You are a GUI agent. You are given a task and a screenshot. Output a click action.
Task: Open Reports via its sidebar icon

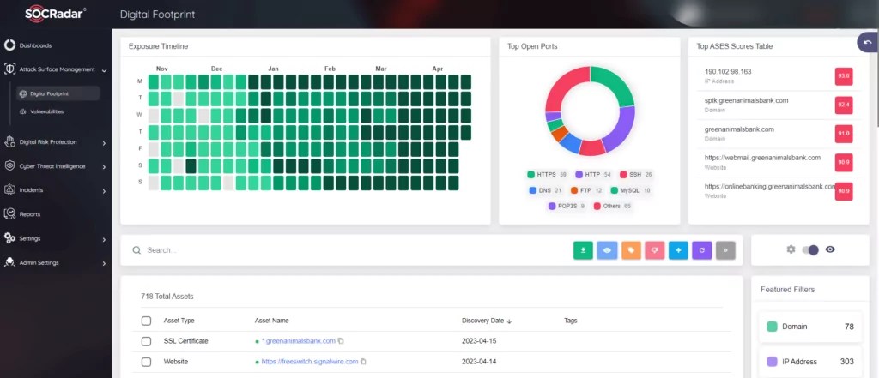click(9, 214)
